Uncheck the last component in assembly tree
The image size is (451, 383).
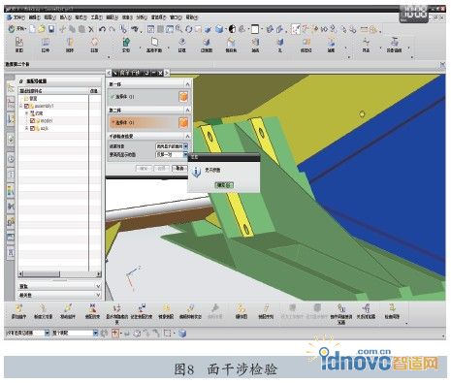32,128
